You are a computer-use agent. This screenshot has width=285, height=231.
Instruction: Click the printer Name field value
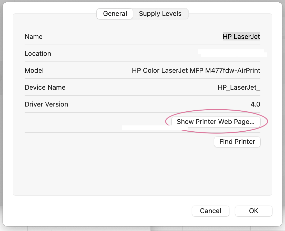click(x=241, y=36)
